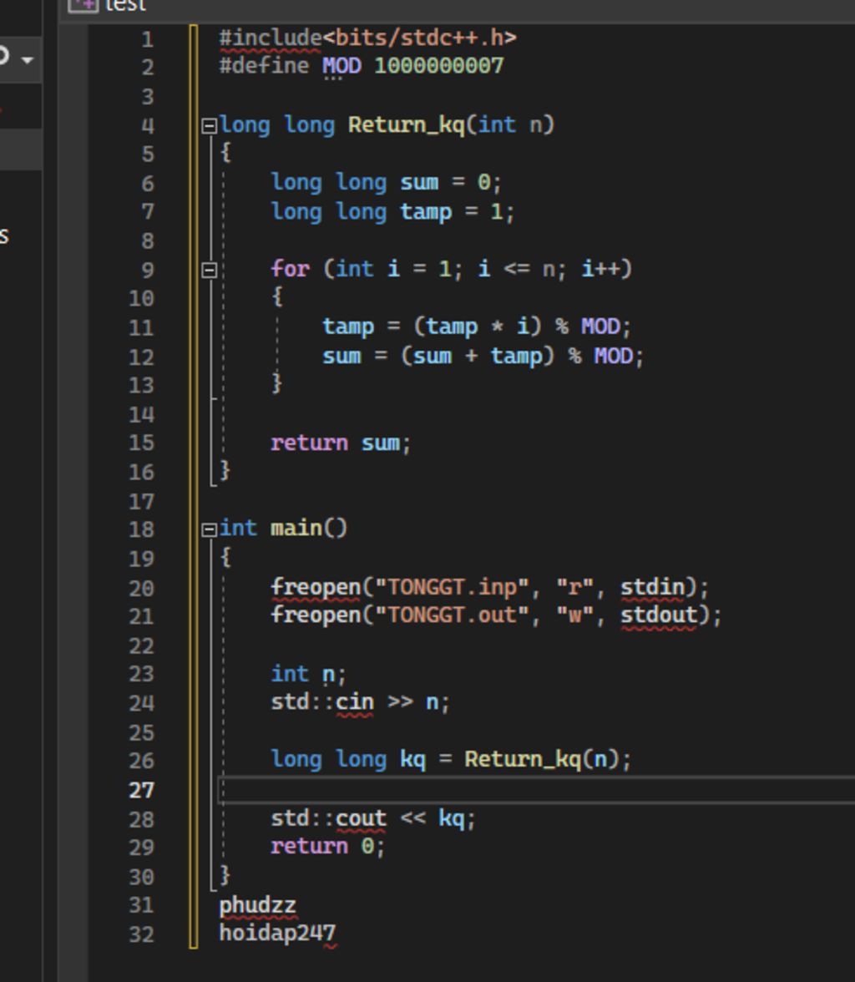
Task: Collapse the main function outline toggle
Action: coord(210,529)
